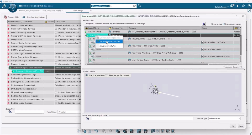Click the magnifier-over-cube icon in bottom toolbar
This screenshot has height=135, width=252.
pyautogui.click(x=104, y=131)
